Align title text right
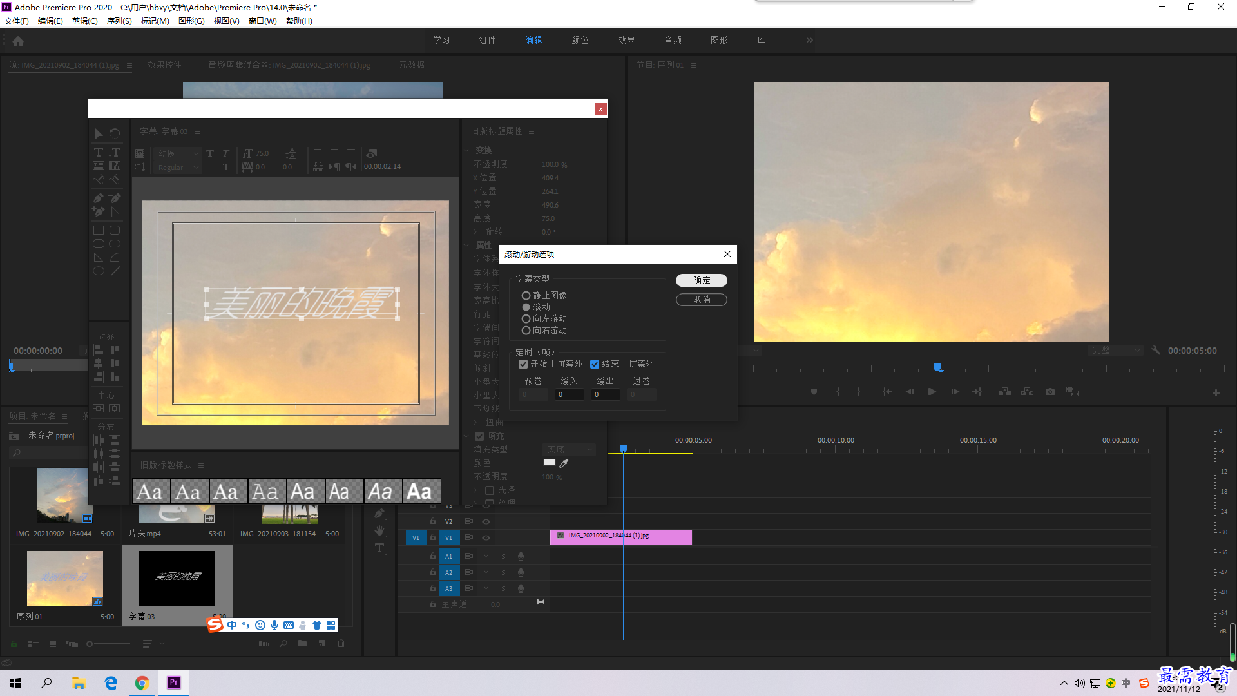This screenshot has height=696, width=1237. click(350, 153)
